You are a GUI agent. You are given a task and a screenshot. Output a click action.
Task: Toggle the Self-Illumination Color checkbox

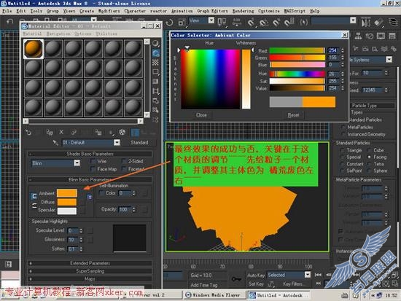(x=101, y=193)
